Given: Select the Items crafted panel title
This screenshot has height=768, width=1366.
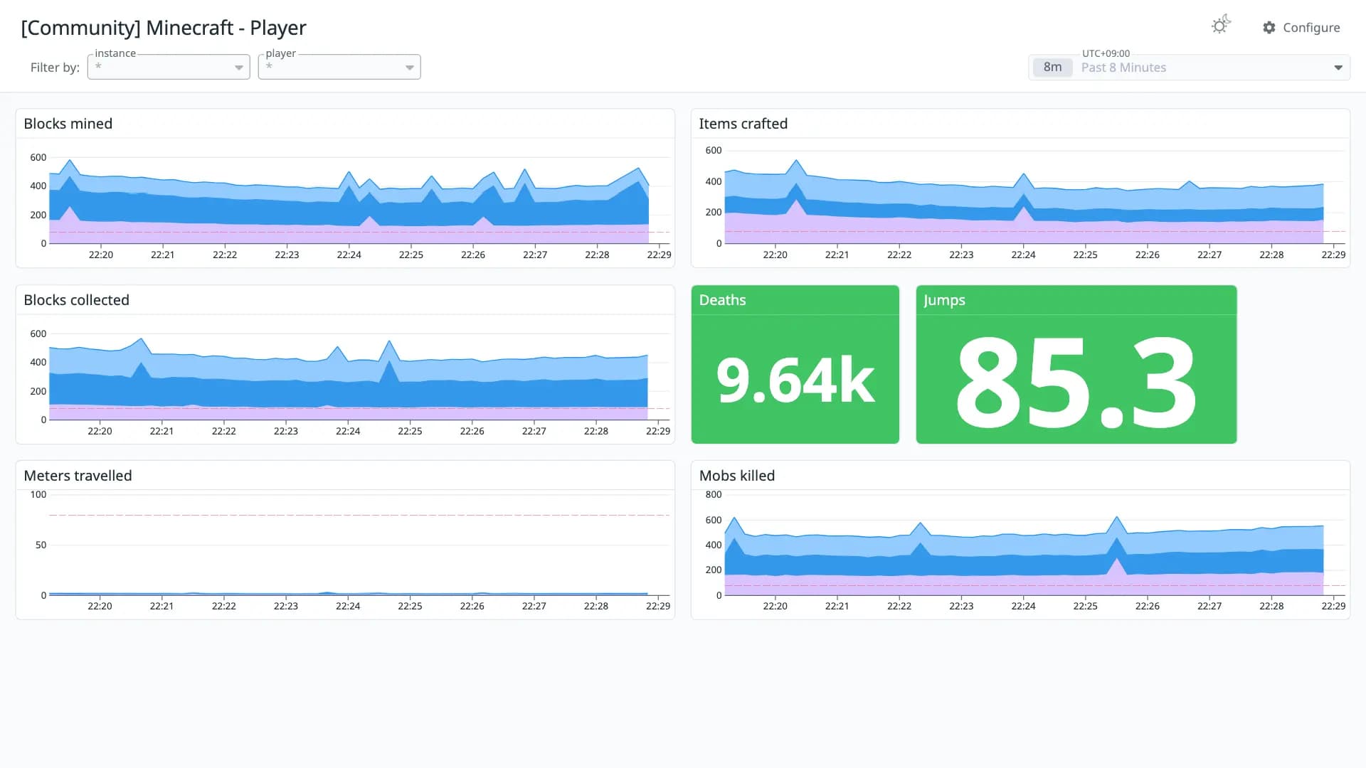Looking at the screenshot, I should (743, 124).
